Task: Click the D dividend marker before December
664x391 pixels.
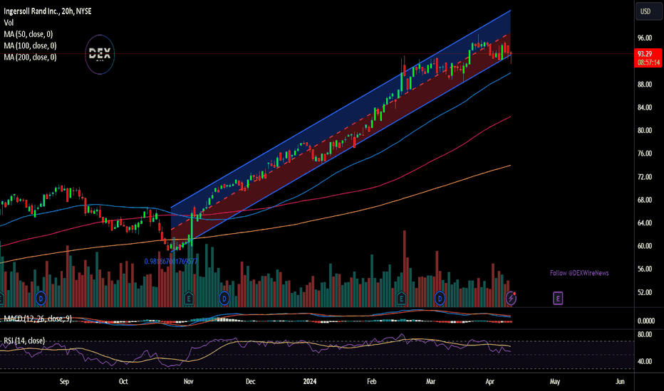Action: 224,299
